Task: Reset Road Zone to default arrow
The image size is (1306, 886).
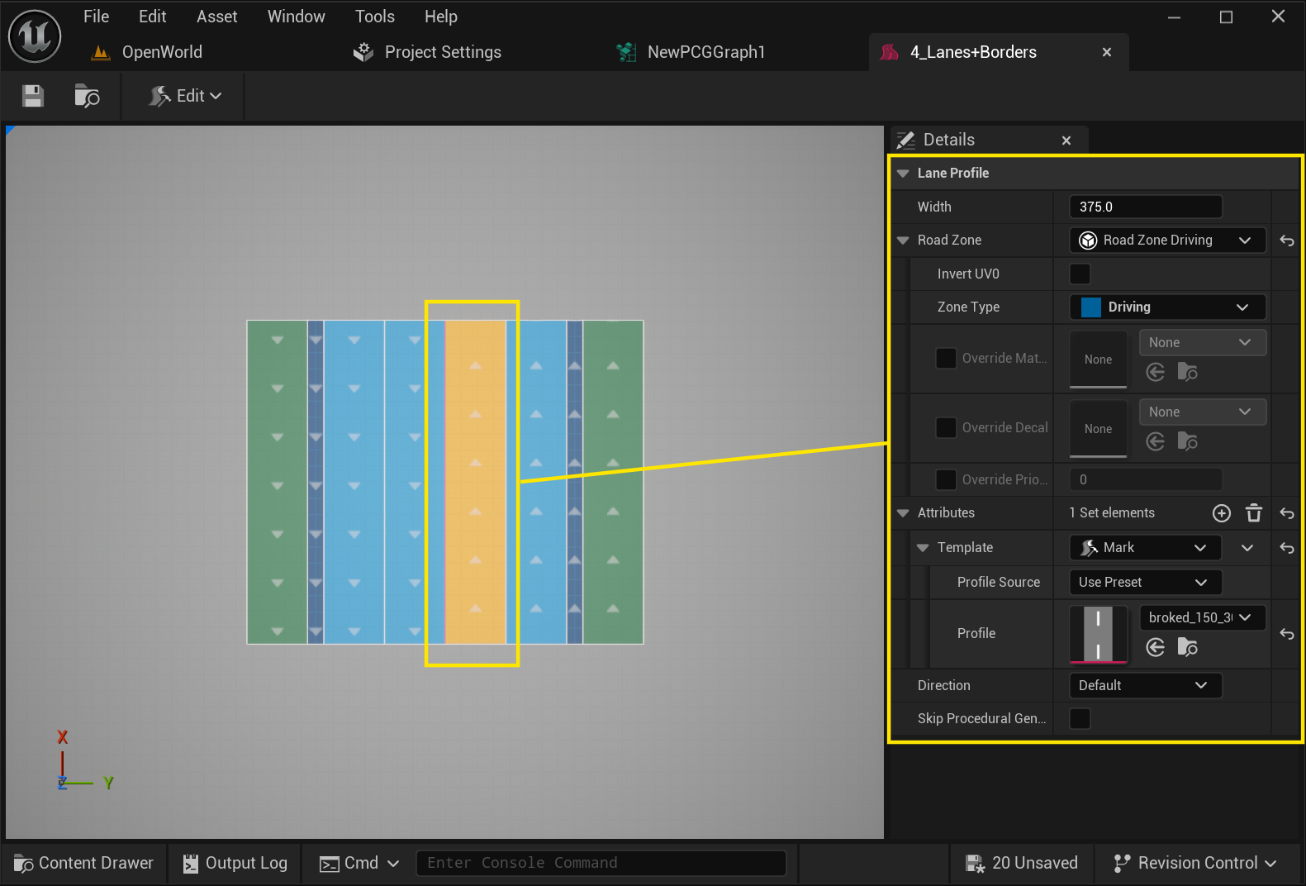Action: point(1287,241)
